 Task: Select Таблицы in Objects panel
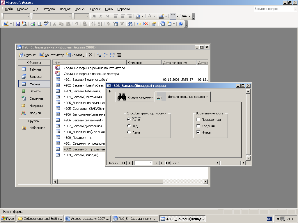(x=34, y=69)
